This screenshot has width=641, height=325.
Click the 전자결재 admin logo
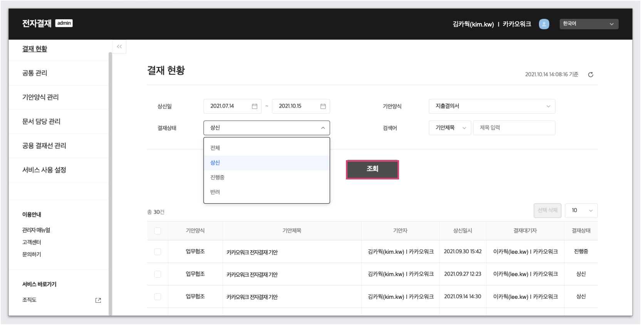[47, 23]
